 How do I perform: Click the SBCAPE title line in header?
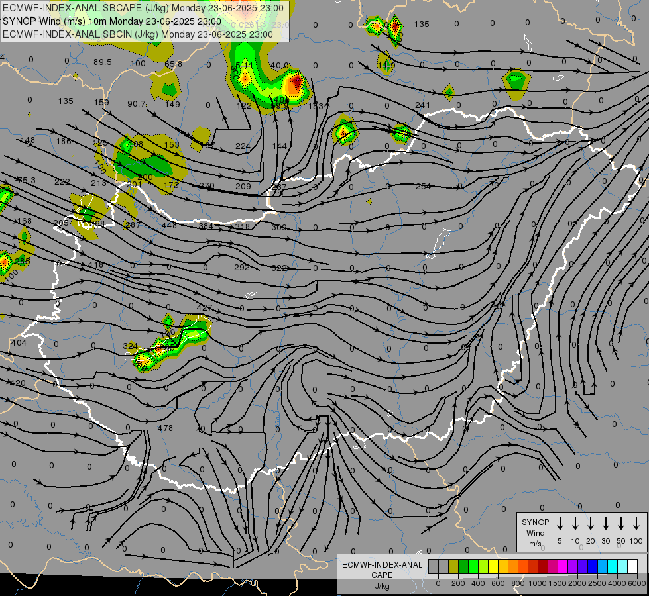[143, 8]
